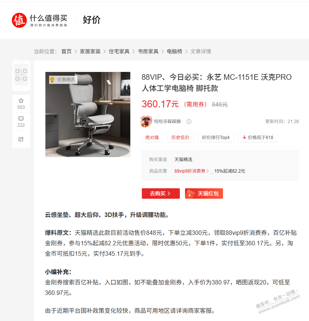Open the office chair product image
The height and width of the screenshot is (321, 309).
coord(88,114)
